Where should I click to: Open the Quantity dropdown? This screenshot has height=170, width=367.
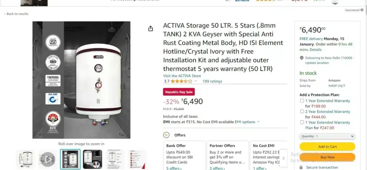point(327,136)
